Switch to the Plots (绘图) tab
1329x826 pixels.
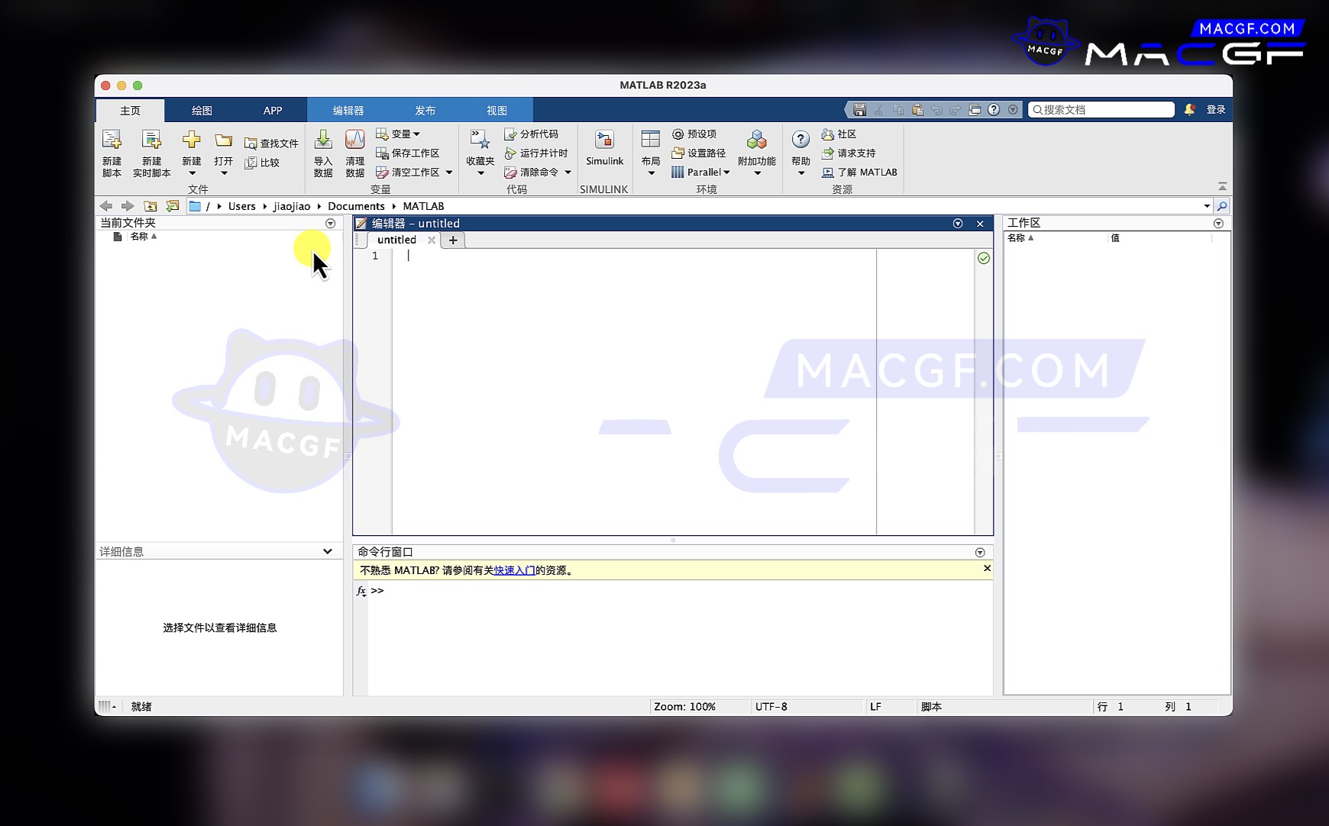(202, 111)
